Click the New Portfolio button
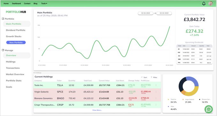Image resolution: width=217 pixels, height=116 pixels. click(16, 42)
